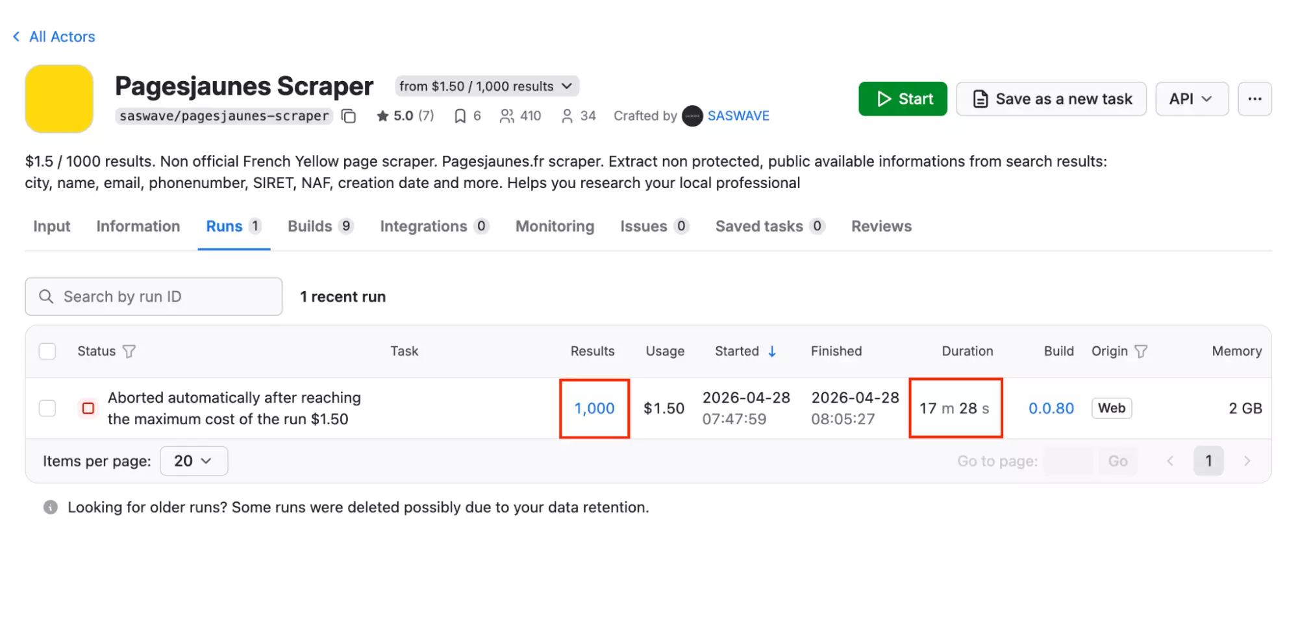Viewport: 1298px width, 637px height.
Task: Click the monthly user icon showing 34
Action: [x=567, y=116]
